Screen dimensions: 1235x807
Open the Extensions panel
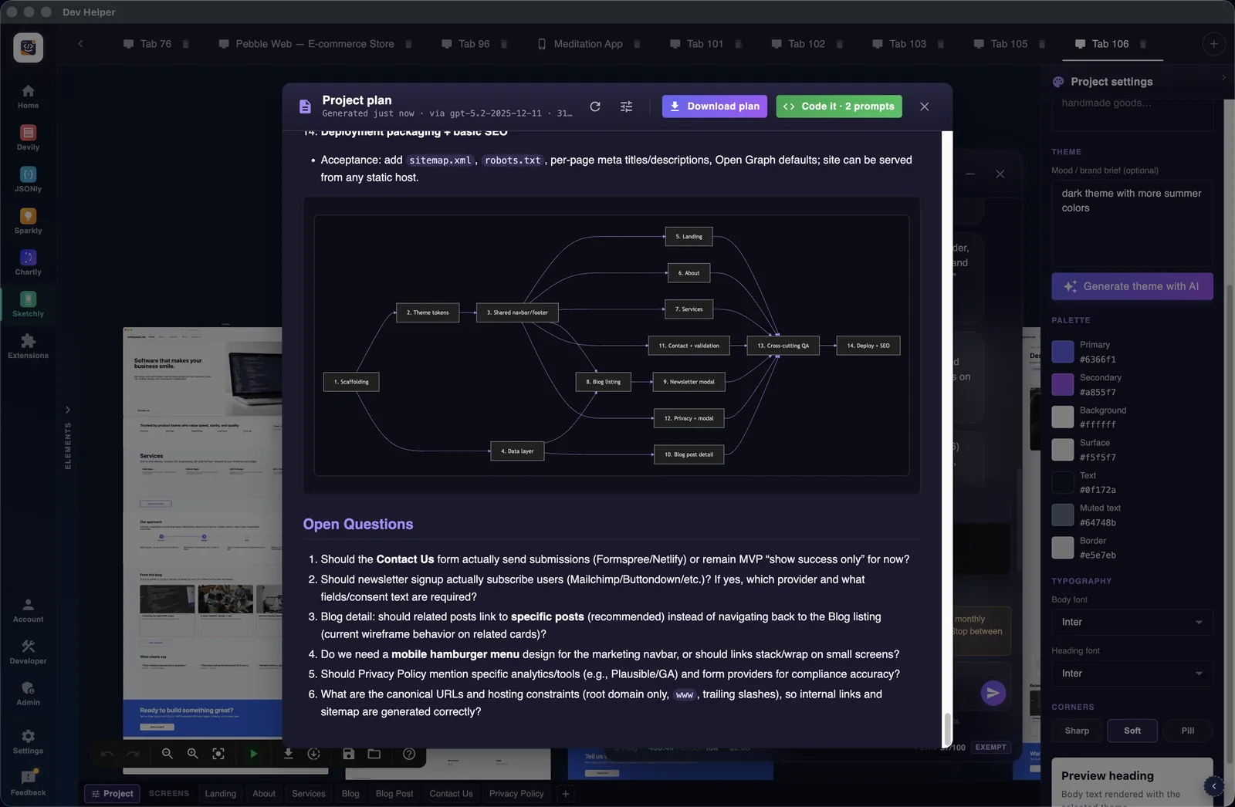(28, 346)
